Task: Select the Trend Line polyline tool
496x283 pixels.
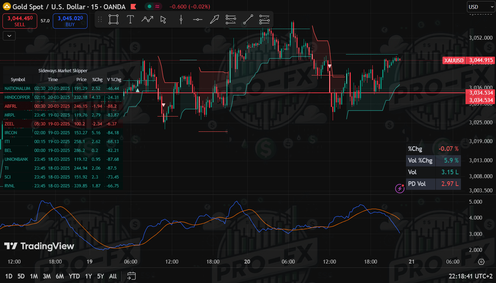Action: 147,19
